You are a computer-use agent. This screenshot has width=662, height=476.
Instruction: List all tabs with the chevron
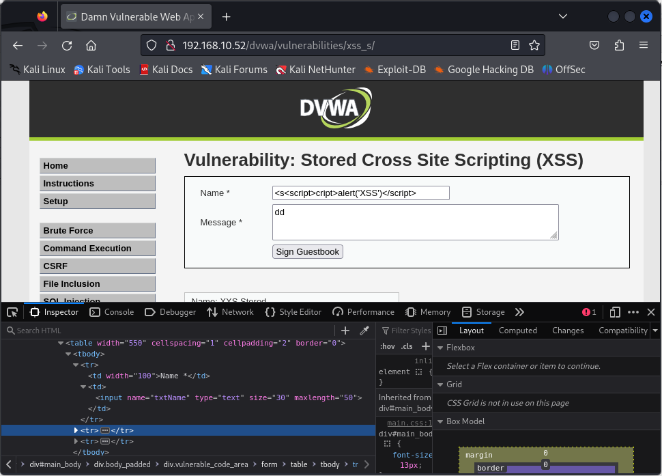[x=563, y=16]
